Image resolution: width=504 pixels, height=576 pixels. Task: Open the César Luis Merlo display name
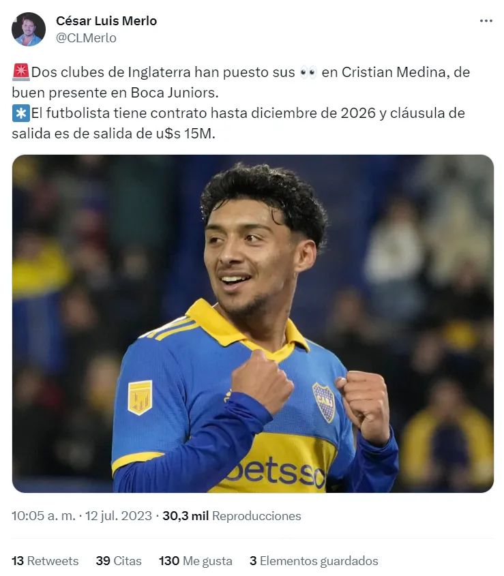(x=106, y=21)
